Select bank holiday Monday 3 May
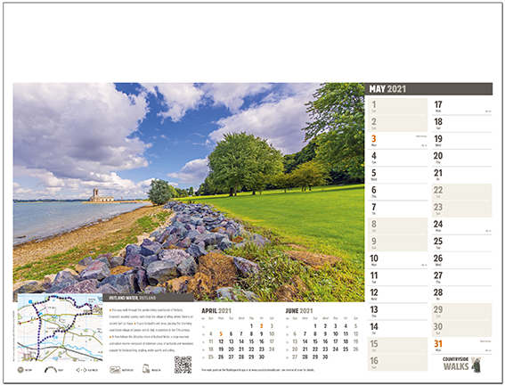This screenshot has height=386, width=505. click(x=398, y=141)
